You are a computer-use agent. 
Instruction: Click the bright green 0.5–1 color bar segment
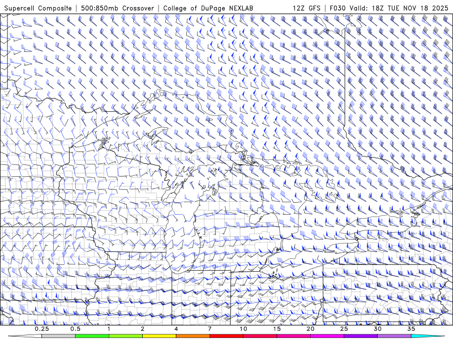point(92,336)
